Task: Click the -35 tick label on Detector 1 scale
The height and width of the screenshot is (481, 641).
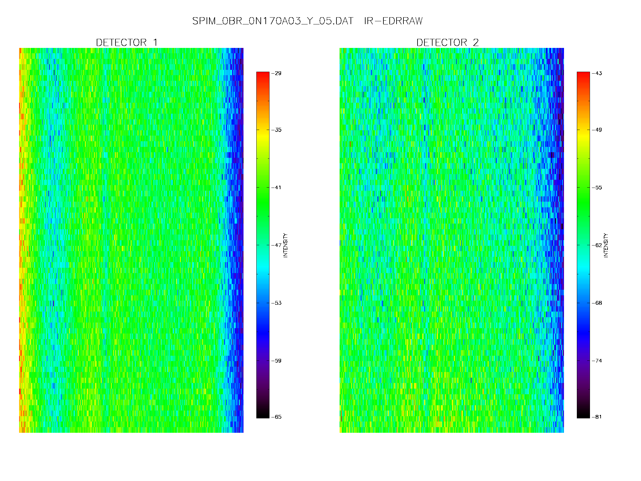Action: [x=276, y=130]
